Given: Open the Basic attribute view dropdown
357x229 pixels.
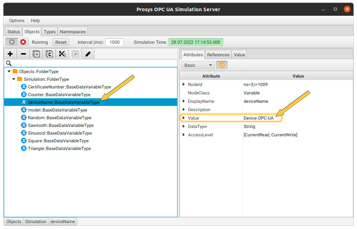Looking at the screenshot, I should [198, 65].
